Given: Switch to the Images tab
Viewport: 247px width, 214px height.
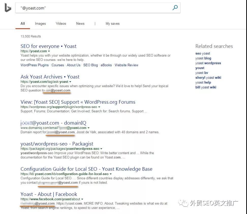Looking at the screenshot, I should [x=40, y=23].
